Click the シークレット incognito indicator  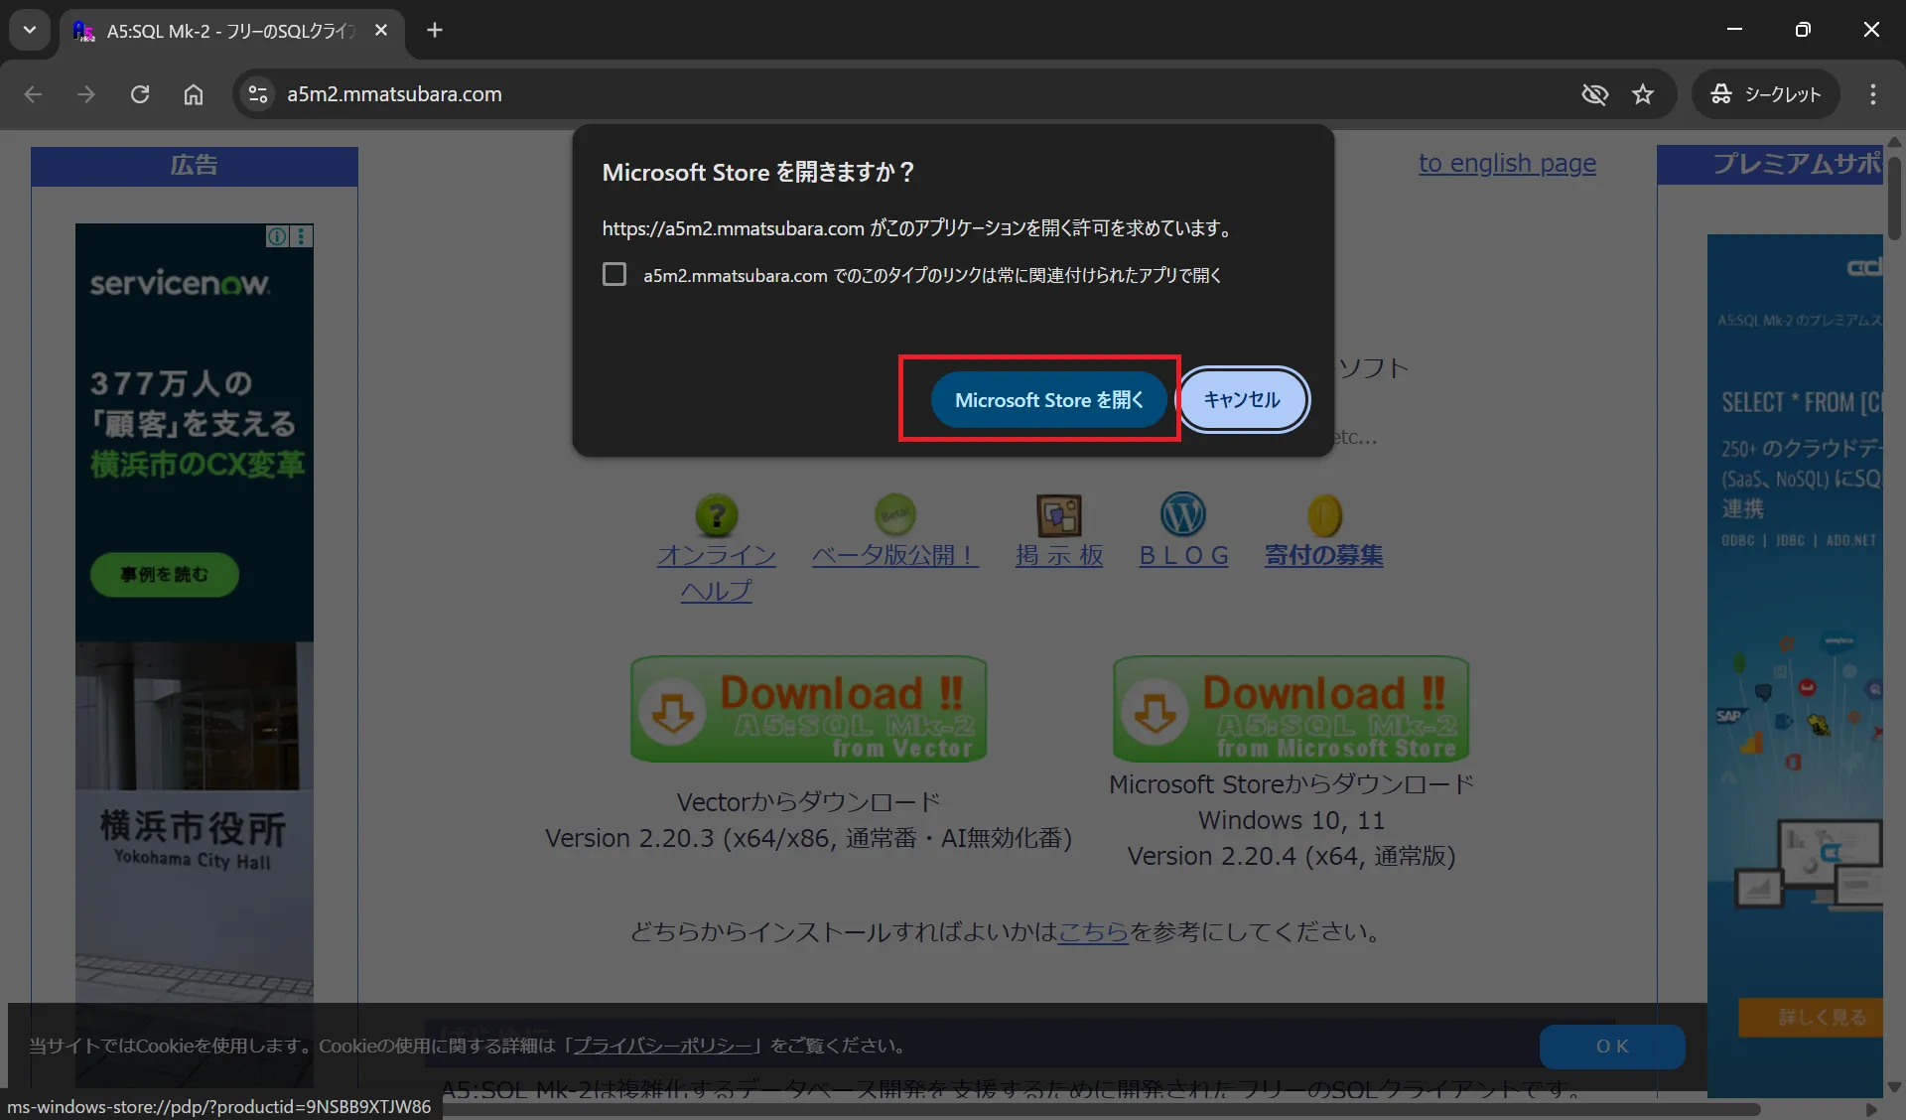point(1765,94)
